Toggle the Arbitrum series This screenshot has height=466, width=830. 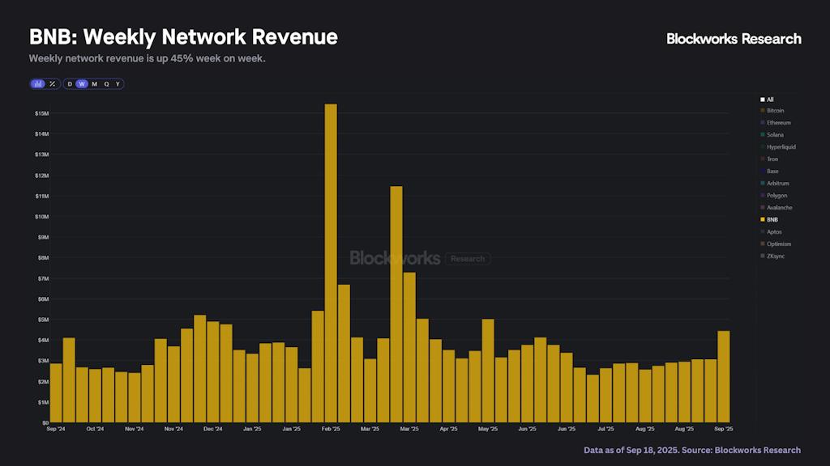(777, 184)
